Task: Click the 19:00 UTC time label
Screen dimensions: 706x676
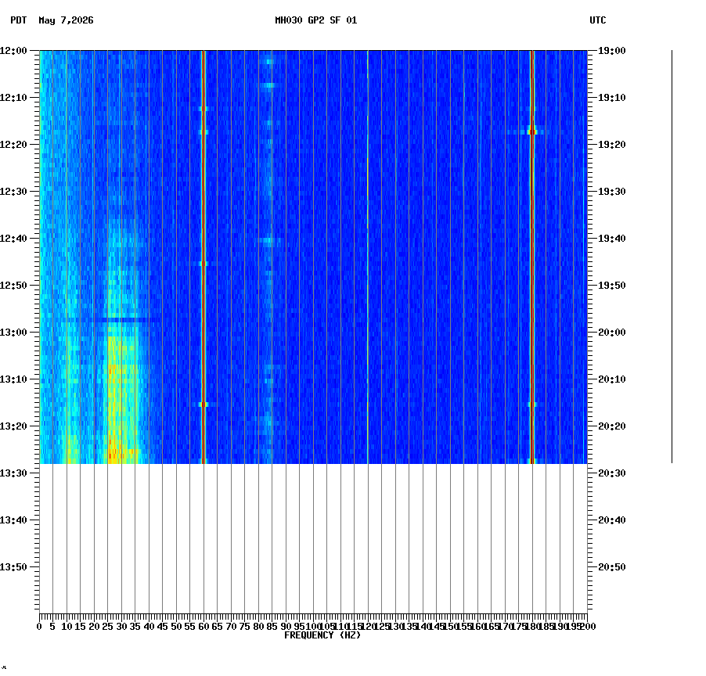Action: pos(612,51)
